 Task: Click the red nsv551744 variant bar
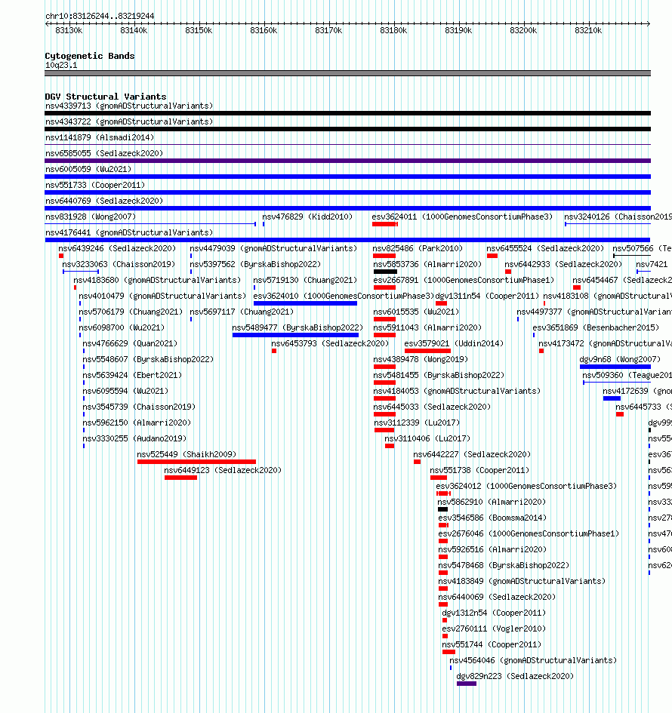click(449, 652)
